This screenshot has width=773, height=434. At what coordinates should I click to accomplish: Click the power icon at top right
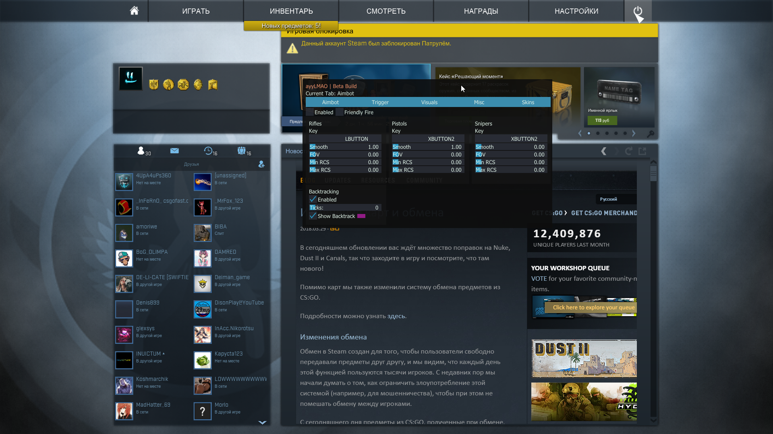638,11
